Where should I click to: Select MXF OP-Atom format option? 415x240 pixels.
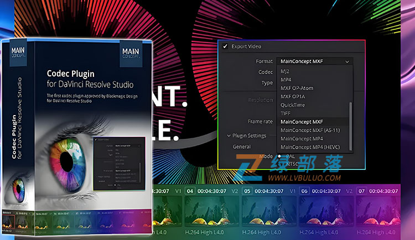coord(297,88)
